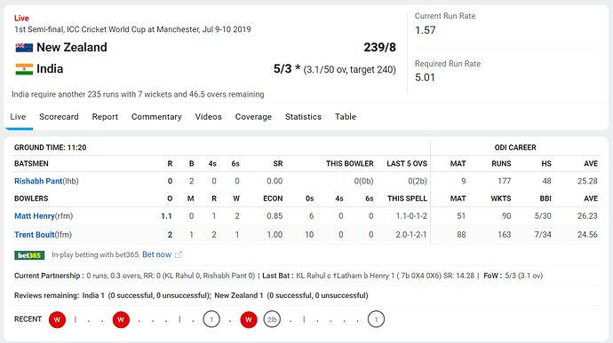Image resolution: width=613 pixels, height=343 pixels.
Task: Click the first red W wicket ball
Action: click(57, 320)
